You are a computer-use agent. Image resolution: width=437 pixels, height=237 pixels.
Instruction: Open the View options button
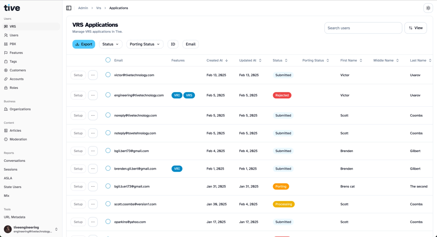[416, 28]
